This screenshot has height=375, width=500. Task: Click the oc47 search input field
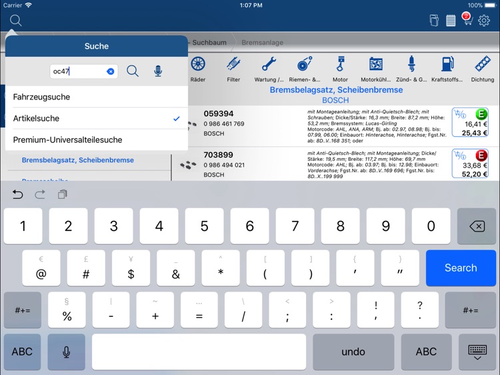84,71
